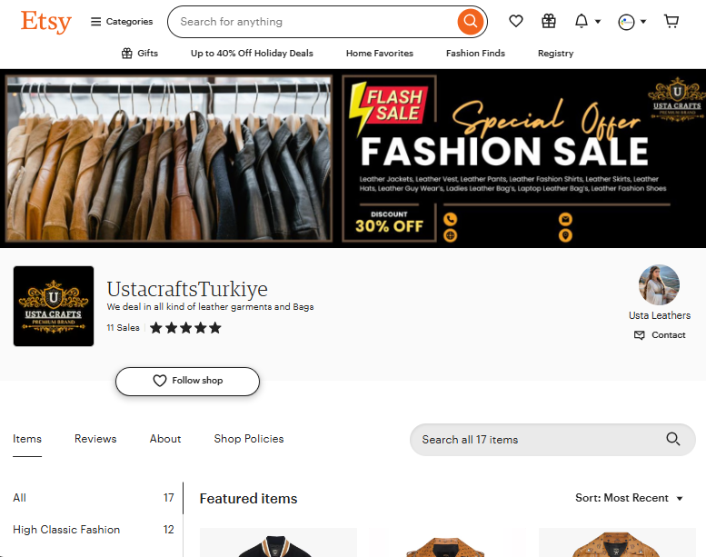This screenshot has height=557, width=706.
Task: Click the Usta Leathers owner avatar
Action: click(x=659, y=285)
